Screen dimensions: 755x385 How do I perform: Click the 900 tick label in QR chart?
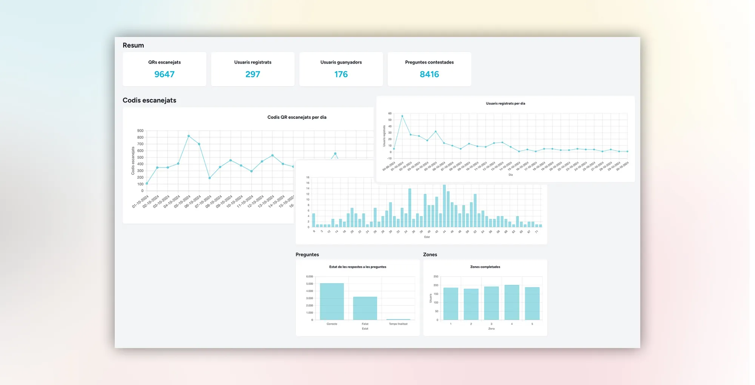pos(140,131)
